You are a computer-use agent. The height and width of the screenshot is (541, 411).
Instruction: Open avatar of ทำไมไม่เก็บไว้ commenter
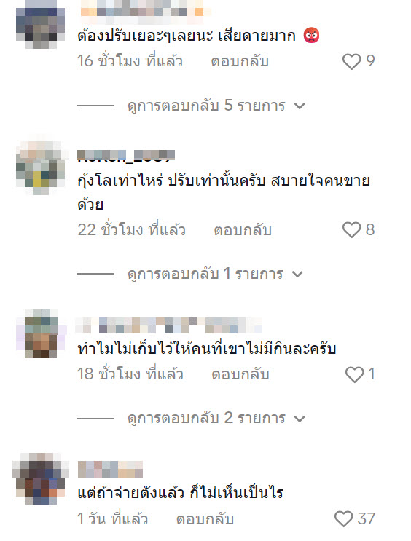[40, 333]
